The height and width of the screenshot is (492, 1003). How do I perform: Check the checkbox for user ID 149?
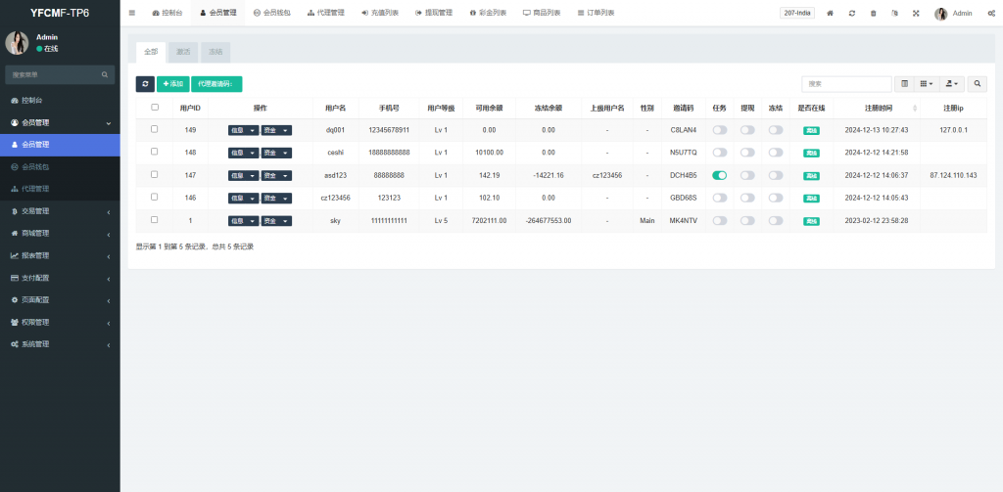click(154, 129)
